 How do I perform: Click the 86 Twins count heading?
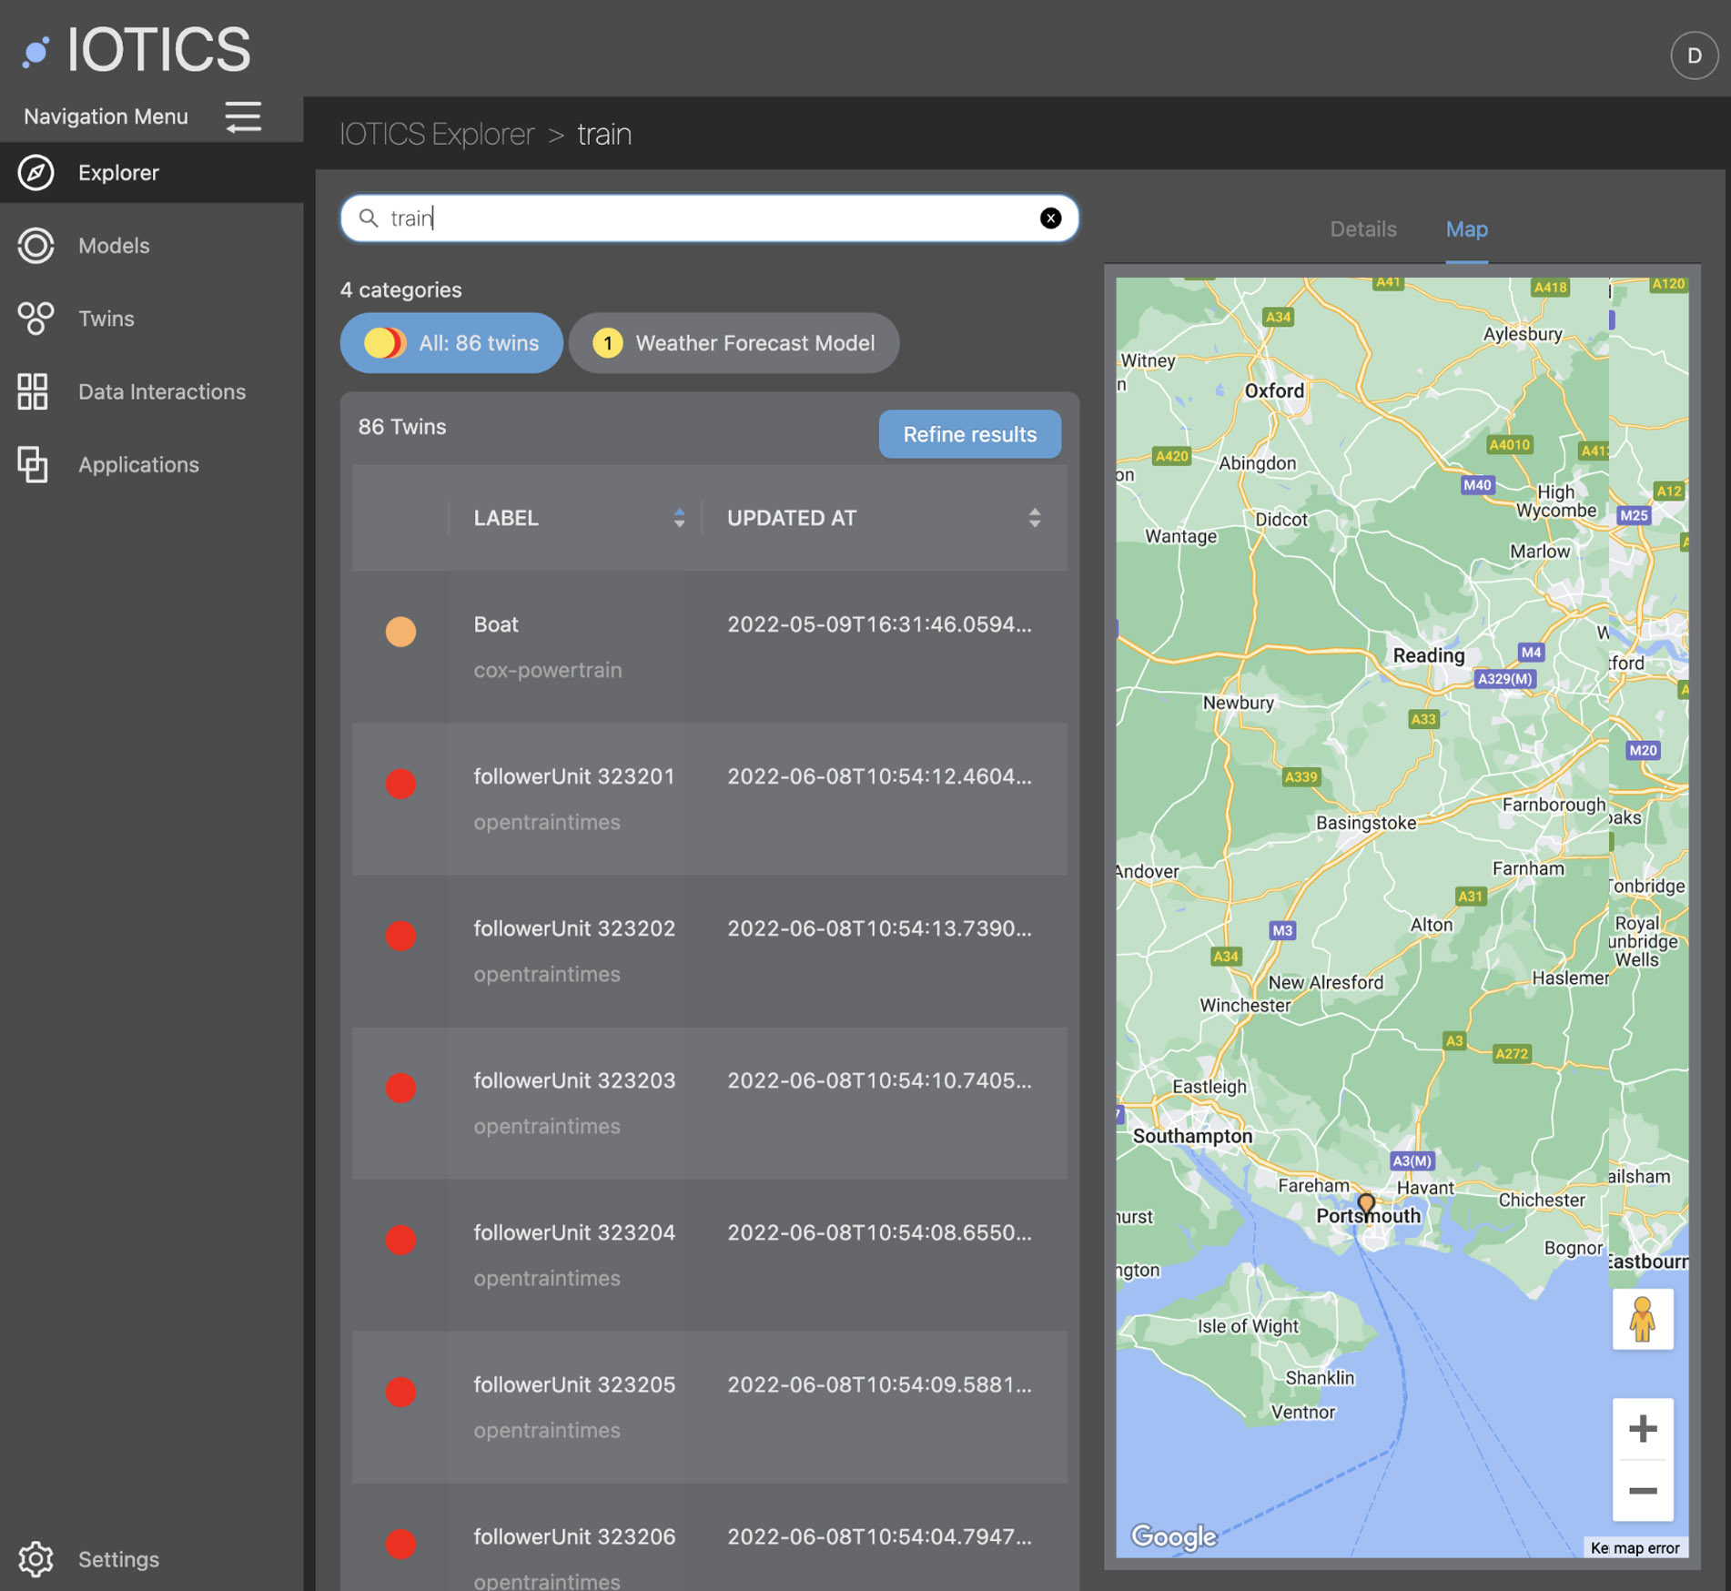coord(402,427)
